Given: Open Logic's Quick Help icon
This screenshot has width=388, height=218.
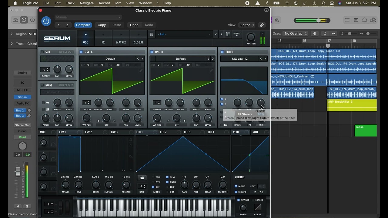Looking at the screenshot, I should (32, 20).
